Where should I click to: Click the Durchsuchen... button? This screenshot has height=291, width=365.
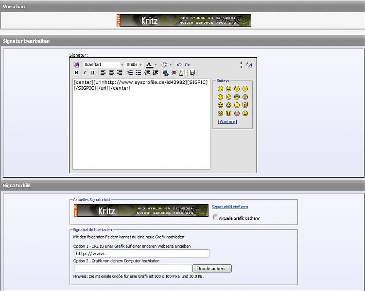pyautogui.click(x=212, y=268)
